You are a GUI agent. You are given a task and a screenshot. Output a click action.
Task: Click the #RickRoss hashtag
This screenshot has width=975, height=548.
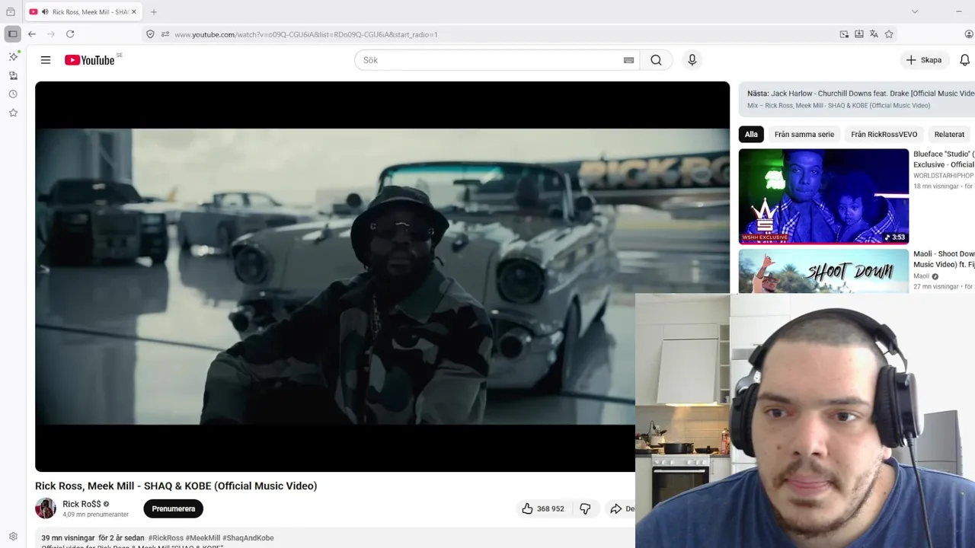tap(165, 537)
